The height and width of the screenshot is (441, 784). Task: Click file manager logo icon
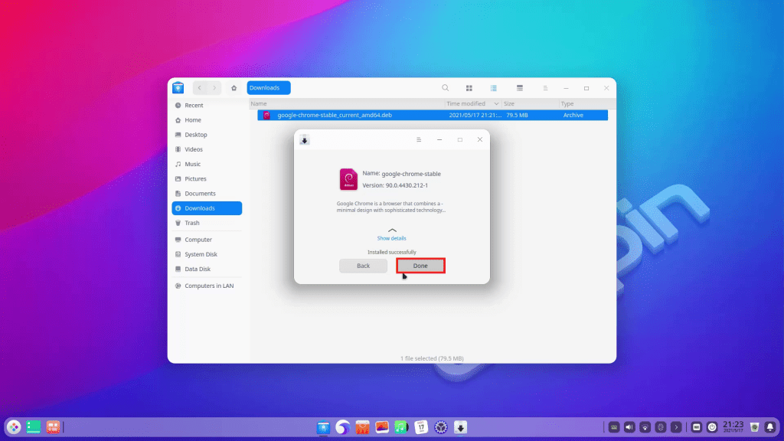pyautogui.click(x=178, y=88)
